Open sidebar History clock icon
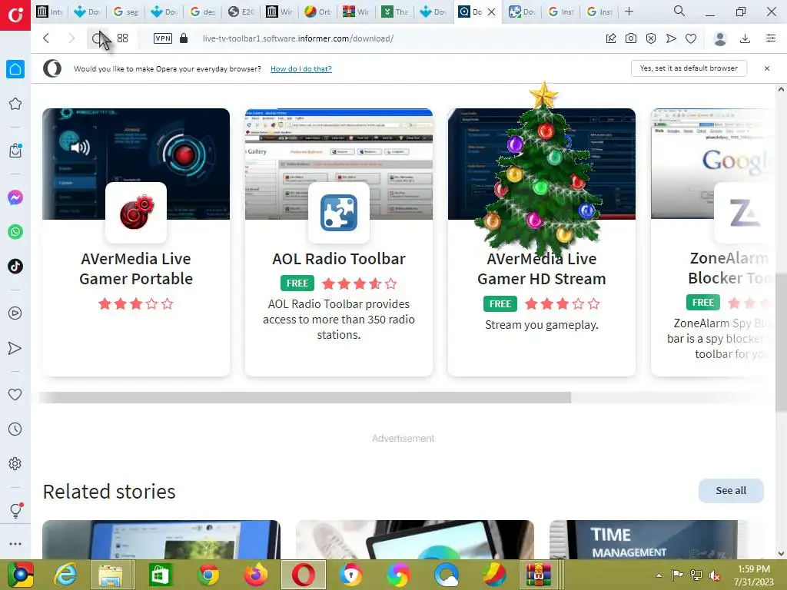Screen dimensions: 787x590 (15, 429)
